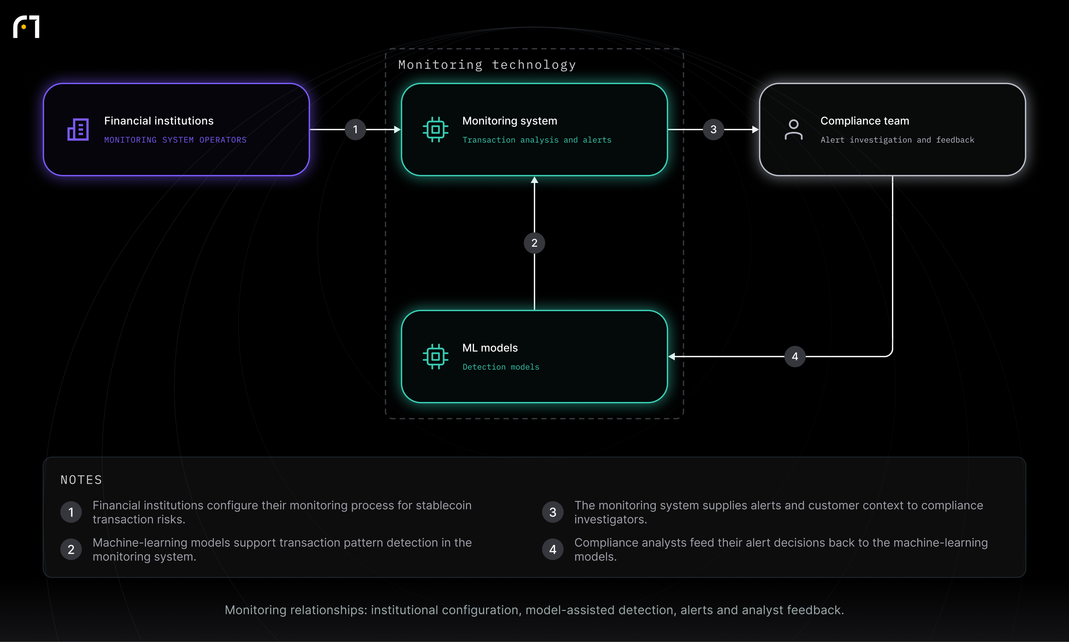Click note 2 text about machine-learning models
The height and width of the screenshot is (642, 1069).
pyautogui.click(x=282, y=550)
